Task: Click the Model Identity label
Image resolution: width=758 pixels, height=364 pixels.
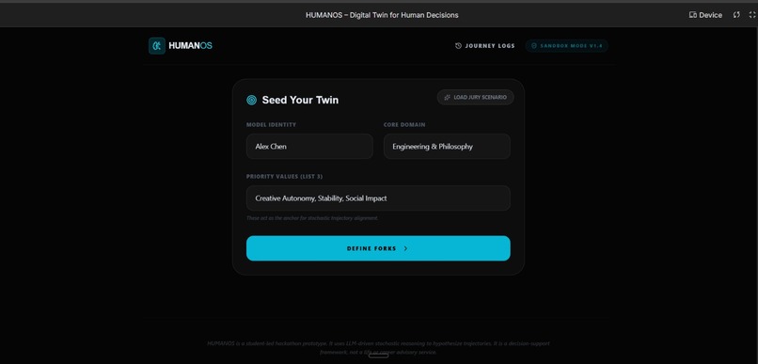Action: (271, 125)
